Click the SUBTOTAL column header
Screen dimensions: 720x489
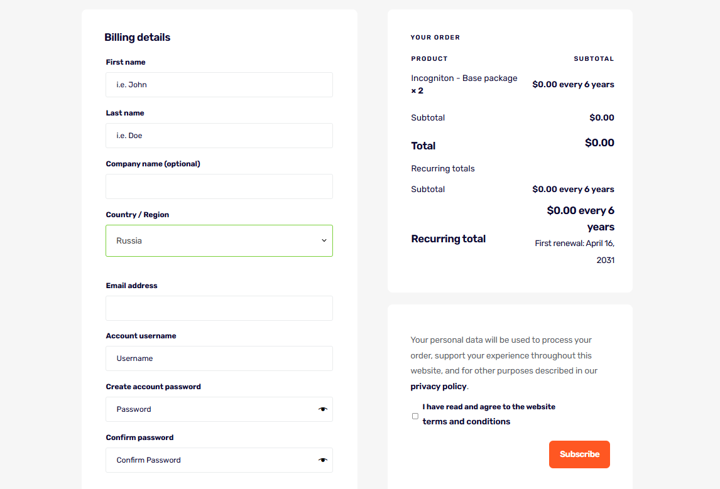(593, 59)
